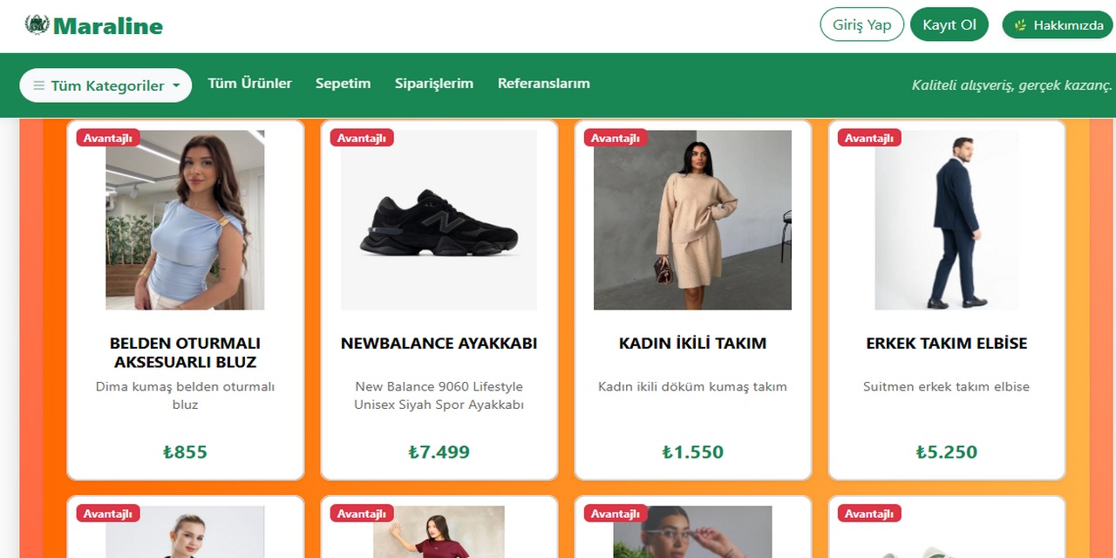Click the Maraline wreath logo icon

(37, 25)
